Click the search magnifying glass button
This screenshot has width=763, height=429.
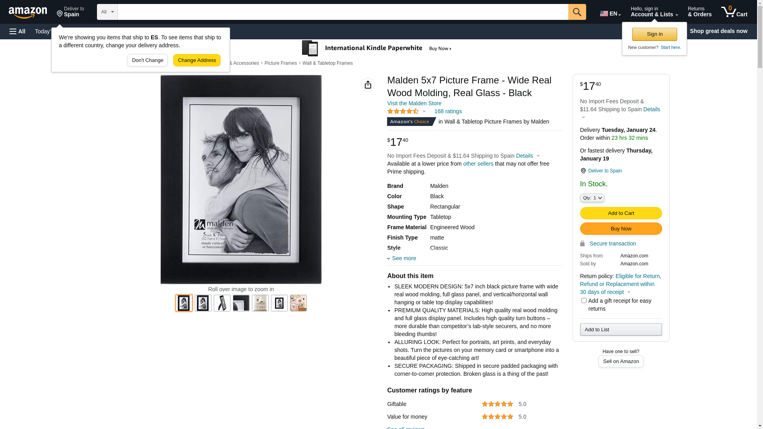click(x=577, y=12)
